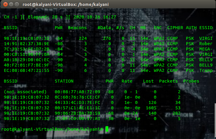
Task: Minimize the terminal window
Action: 11,4
